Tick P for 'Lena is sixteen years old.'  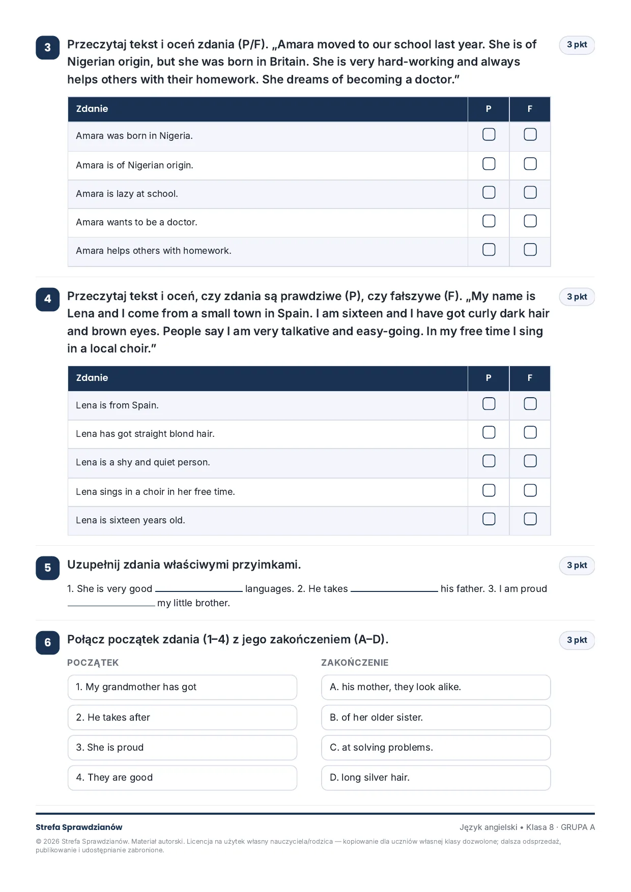tap(489, 519)
